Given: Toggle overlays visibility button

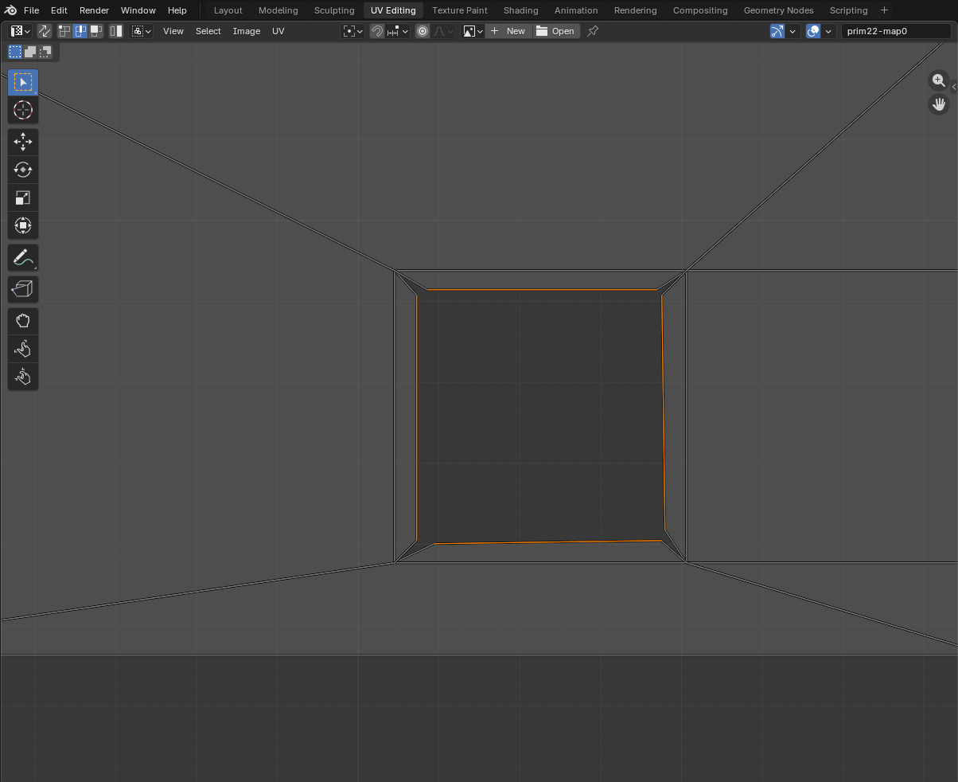Looking at the screenshot, I should (x=813, y=31).
